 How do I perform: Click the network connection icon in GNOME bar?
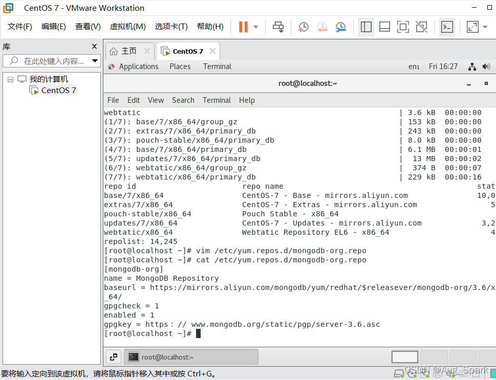472,66
